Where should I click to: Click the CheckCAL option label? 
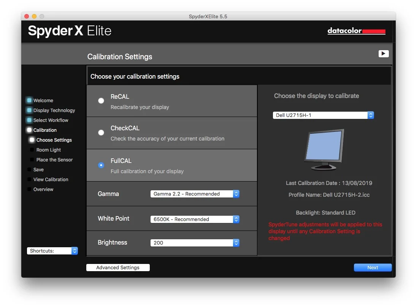coord(125,128)
